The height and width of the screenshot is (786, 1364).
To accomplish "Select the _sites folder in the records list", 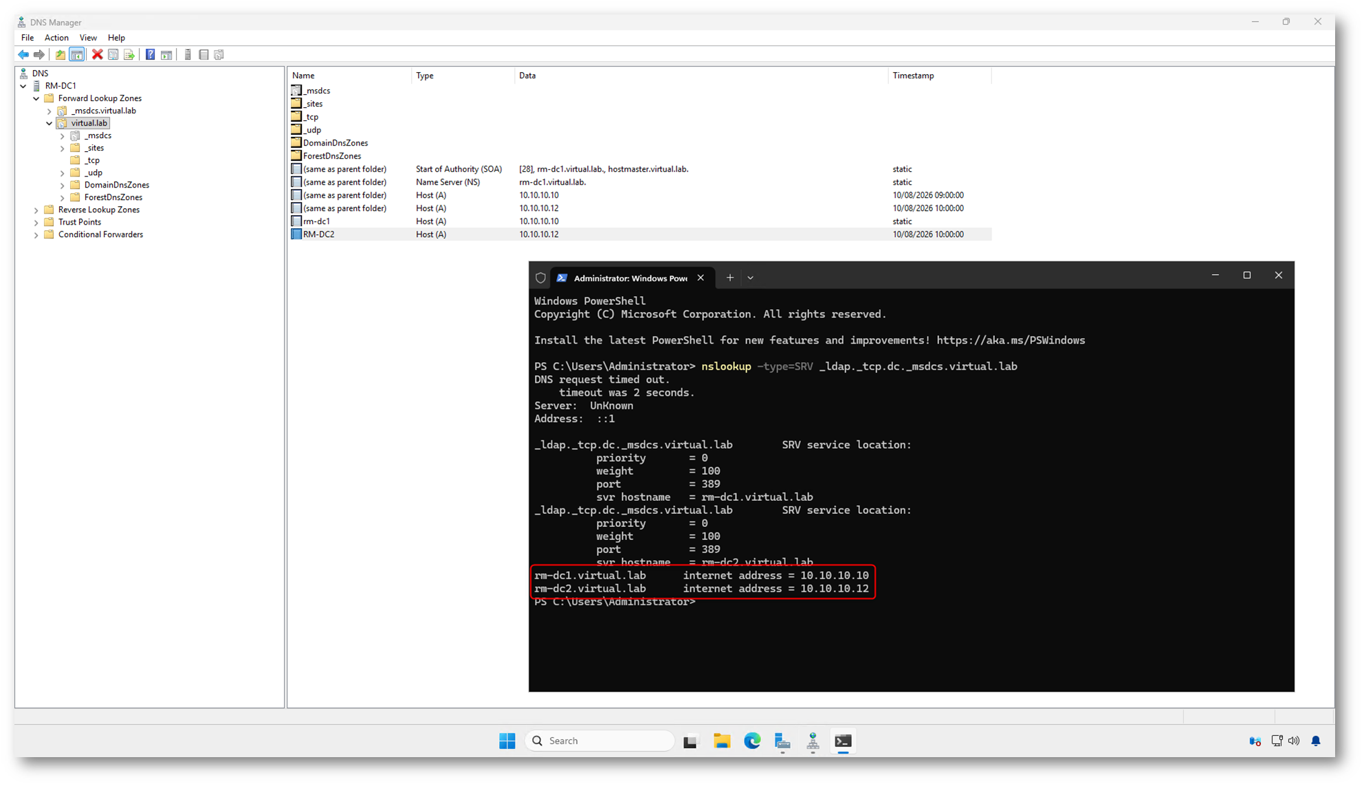I will coord(313,104).
